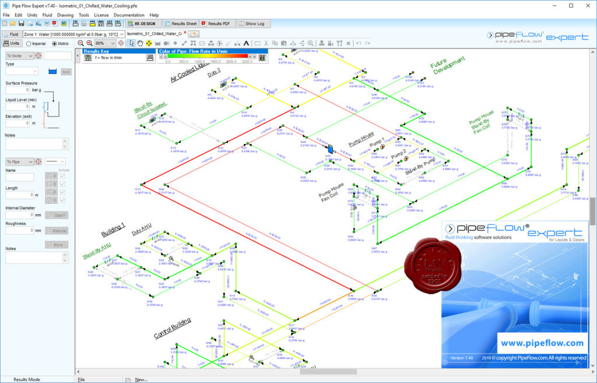The width and height of the screenshot is (597, 383).
Task: Click the right arrow at gradient's right end
Action: tap(254, 57)
